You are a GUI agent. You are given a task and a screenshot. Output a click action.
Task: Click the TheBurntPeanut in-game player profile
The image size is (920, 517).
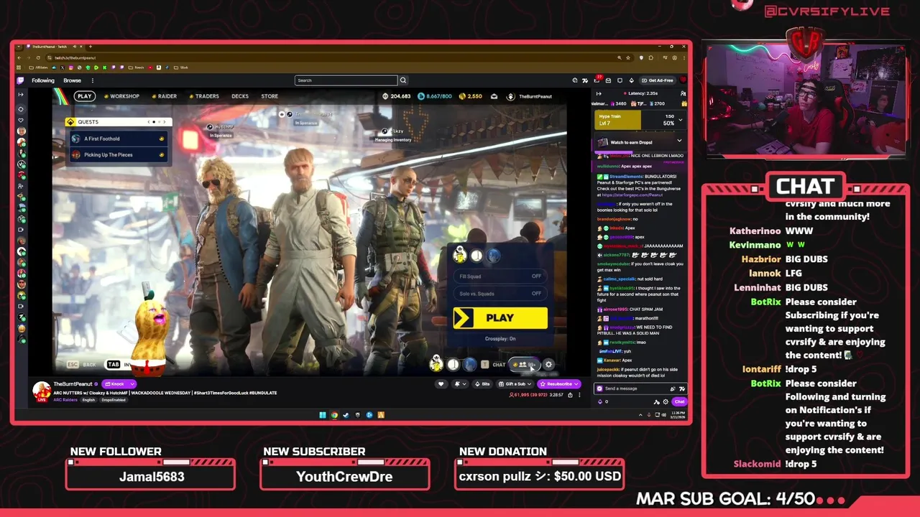click(x=530, y=96)
